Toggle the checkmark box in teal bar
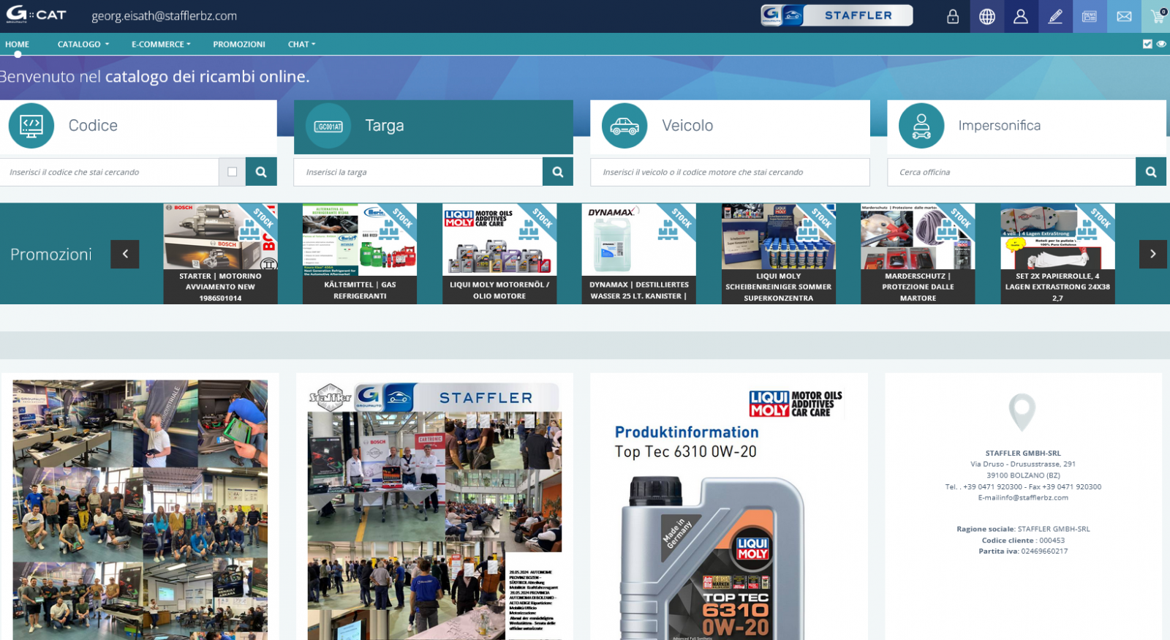This screenshot has height=640, width=1170. [1147, 44]
